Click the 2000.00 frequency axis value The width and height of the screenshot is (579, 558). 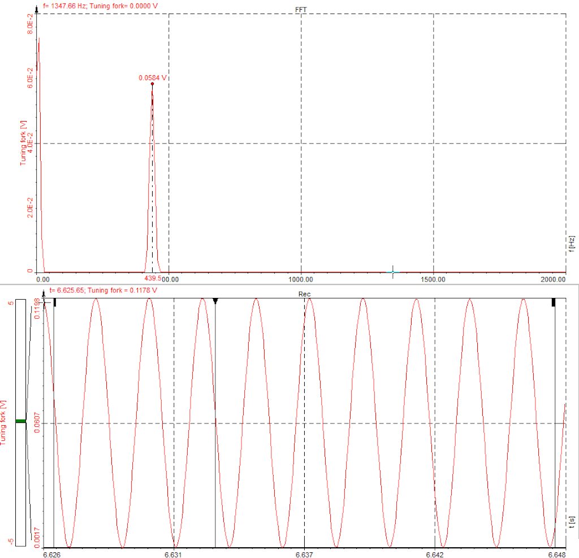click(x=553, y=279)
